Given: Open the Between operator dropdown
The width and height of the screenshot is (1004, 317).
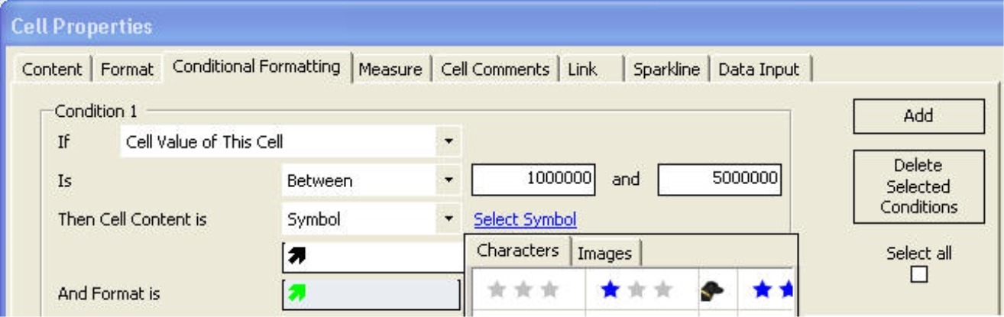Looking at the screenshot, I should (448, 181).
